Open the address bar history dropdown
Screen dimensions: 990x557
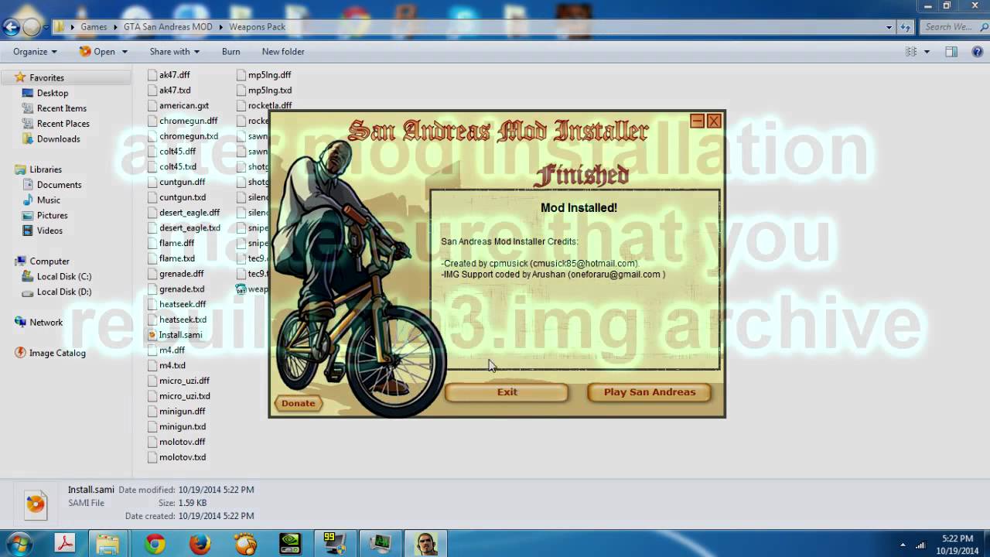(x=889, y=27)
